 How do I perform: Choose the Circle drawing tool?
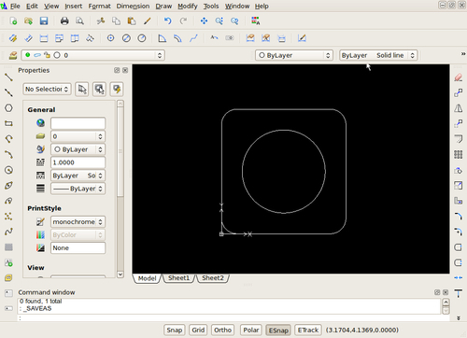pyautogui.click(x=8, y=170)
